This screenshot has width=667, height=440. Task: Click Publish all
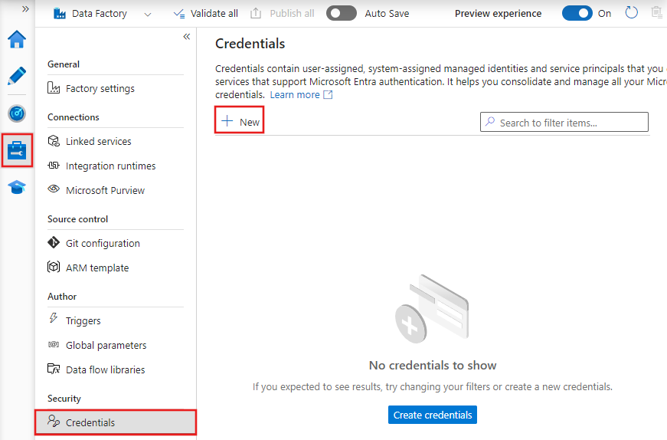[282, 14]
